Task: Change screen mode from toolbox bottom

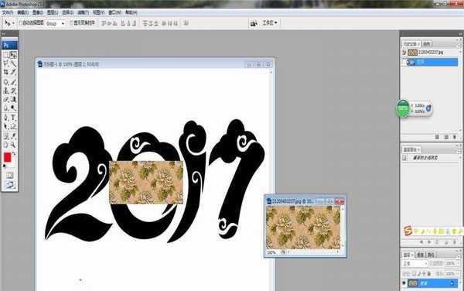Action: [x=10, y=185]
